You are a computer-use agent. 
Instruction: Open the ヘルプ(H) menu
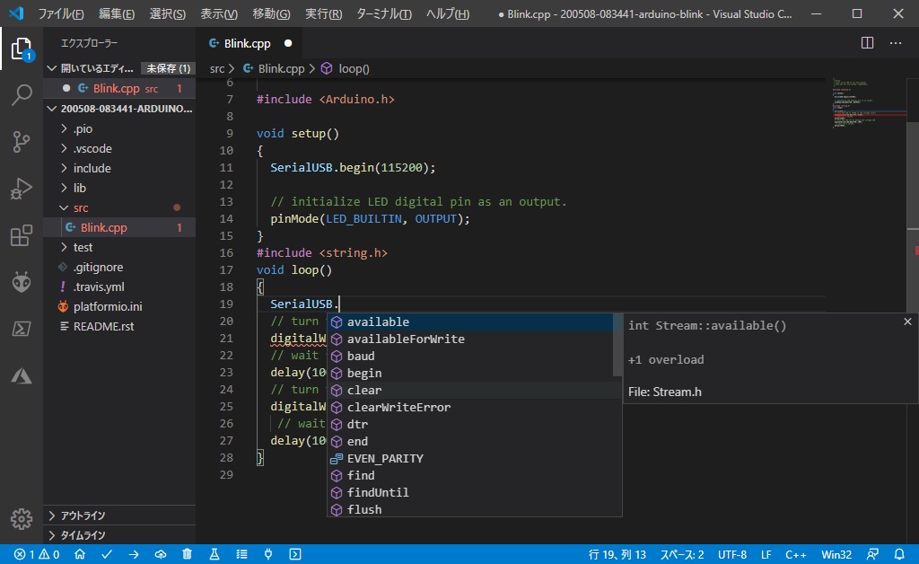pyautogui.click(x=448, y=13)
